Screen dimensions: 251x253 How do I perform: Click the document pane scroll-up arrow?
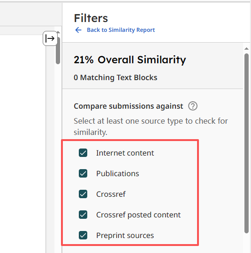(x=58, y=32)
